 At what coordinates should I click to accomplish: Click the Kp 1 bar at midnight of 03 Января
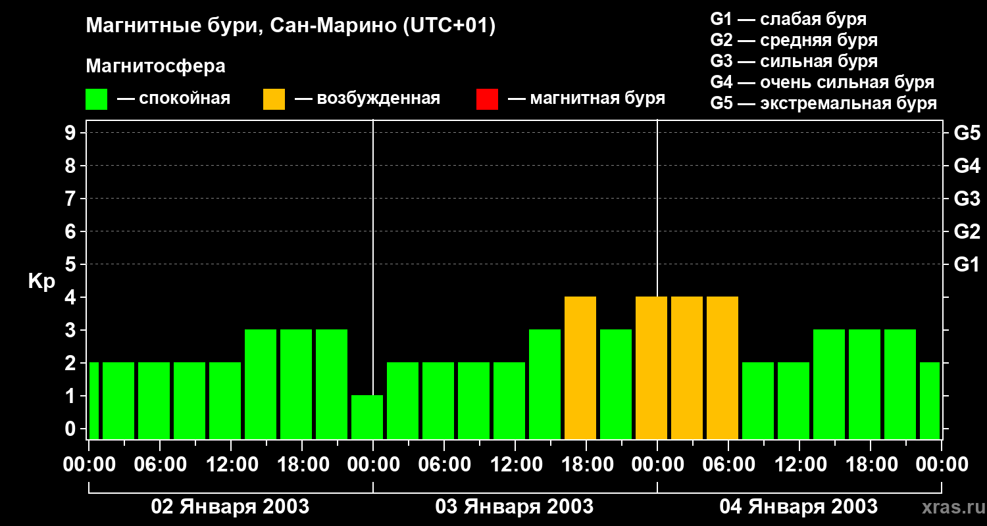pos(367,417)
